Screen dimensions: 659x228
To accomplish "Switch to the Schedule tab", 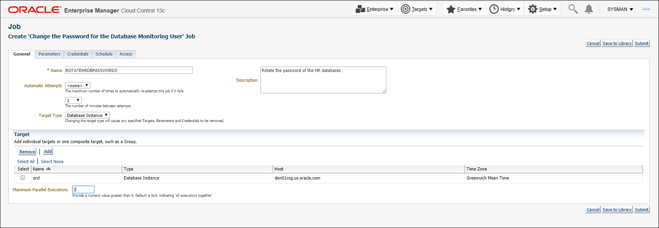I will [x=104, y=54].
